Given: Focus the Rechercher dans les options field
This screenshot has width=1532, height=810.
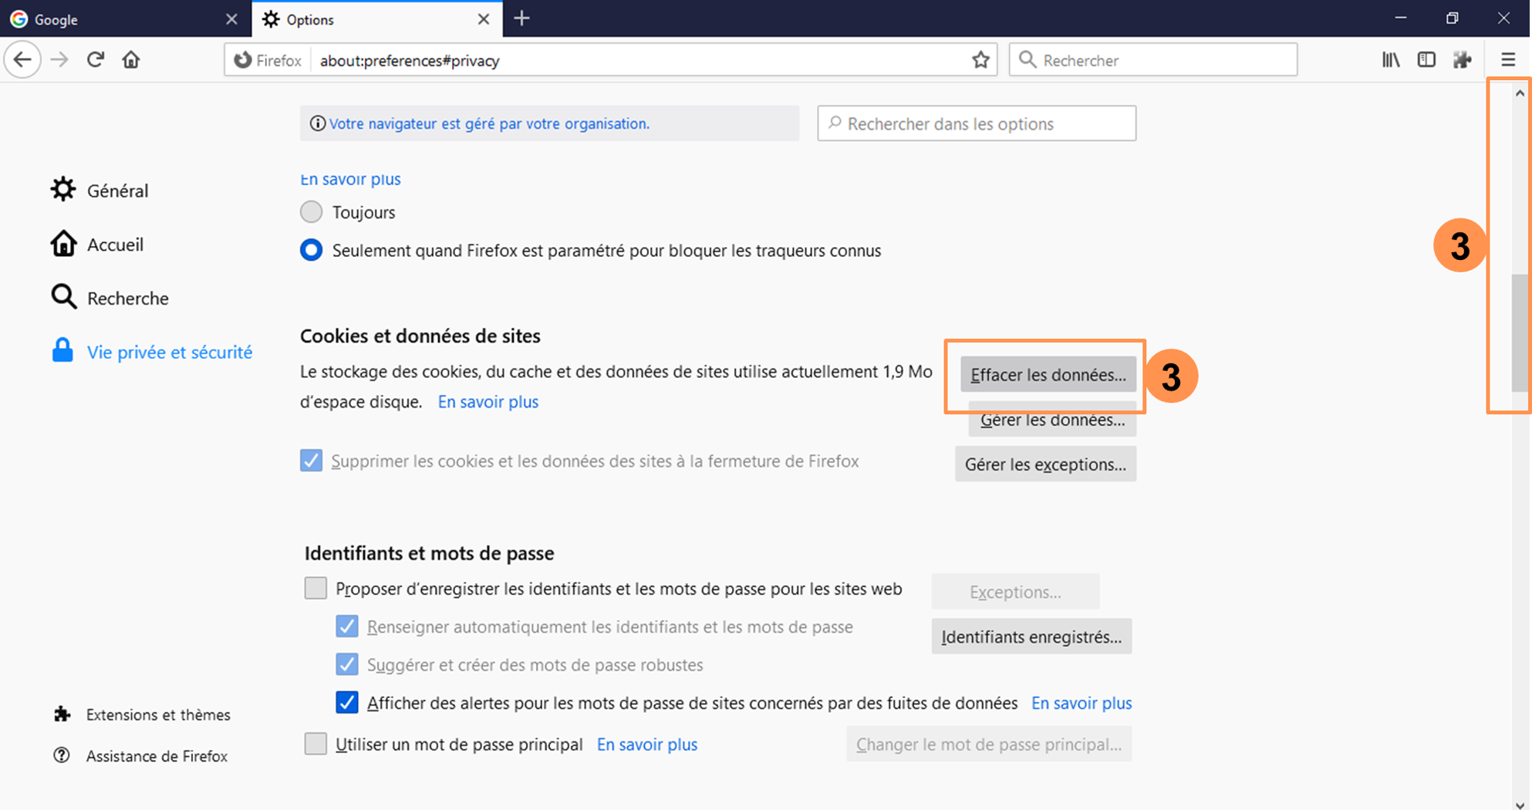Looking at the screenshot, I should pos(977,123).
